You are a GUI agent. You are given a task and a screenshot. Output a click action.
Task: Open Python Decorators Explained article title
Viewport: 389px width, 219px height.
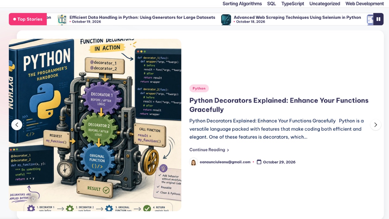tap(279, 105)
